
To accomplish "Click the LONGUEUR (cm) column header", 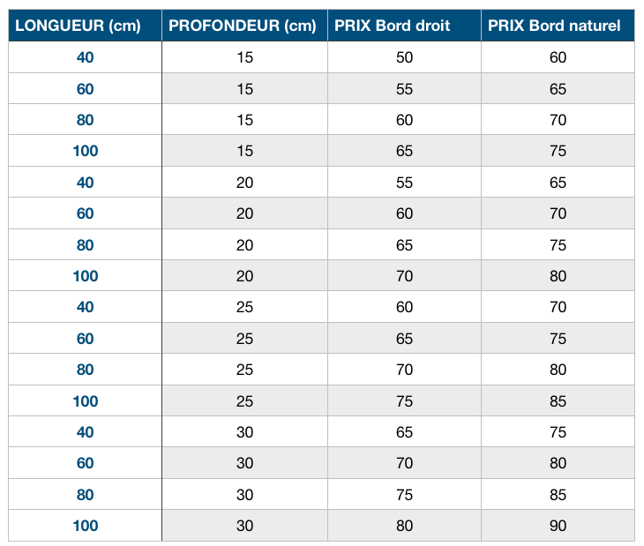I will [78, 26].
